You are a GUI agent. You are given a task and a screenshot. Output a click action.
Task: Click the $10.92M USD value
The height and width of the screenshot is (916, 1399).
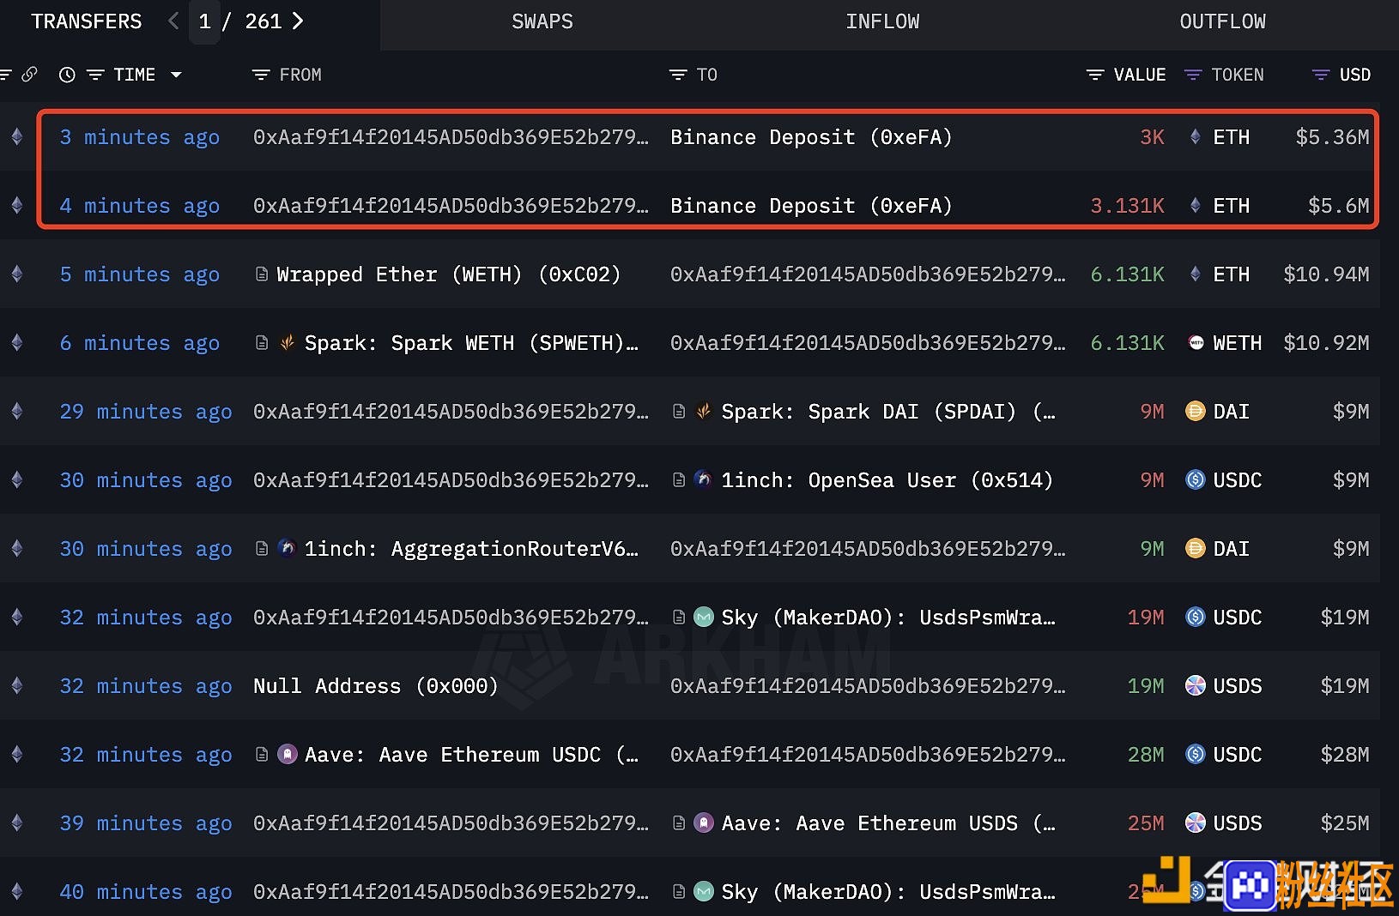1326,343
